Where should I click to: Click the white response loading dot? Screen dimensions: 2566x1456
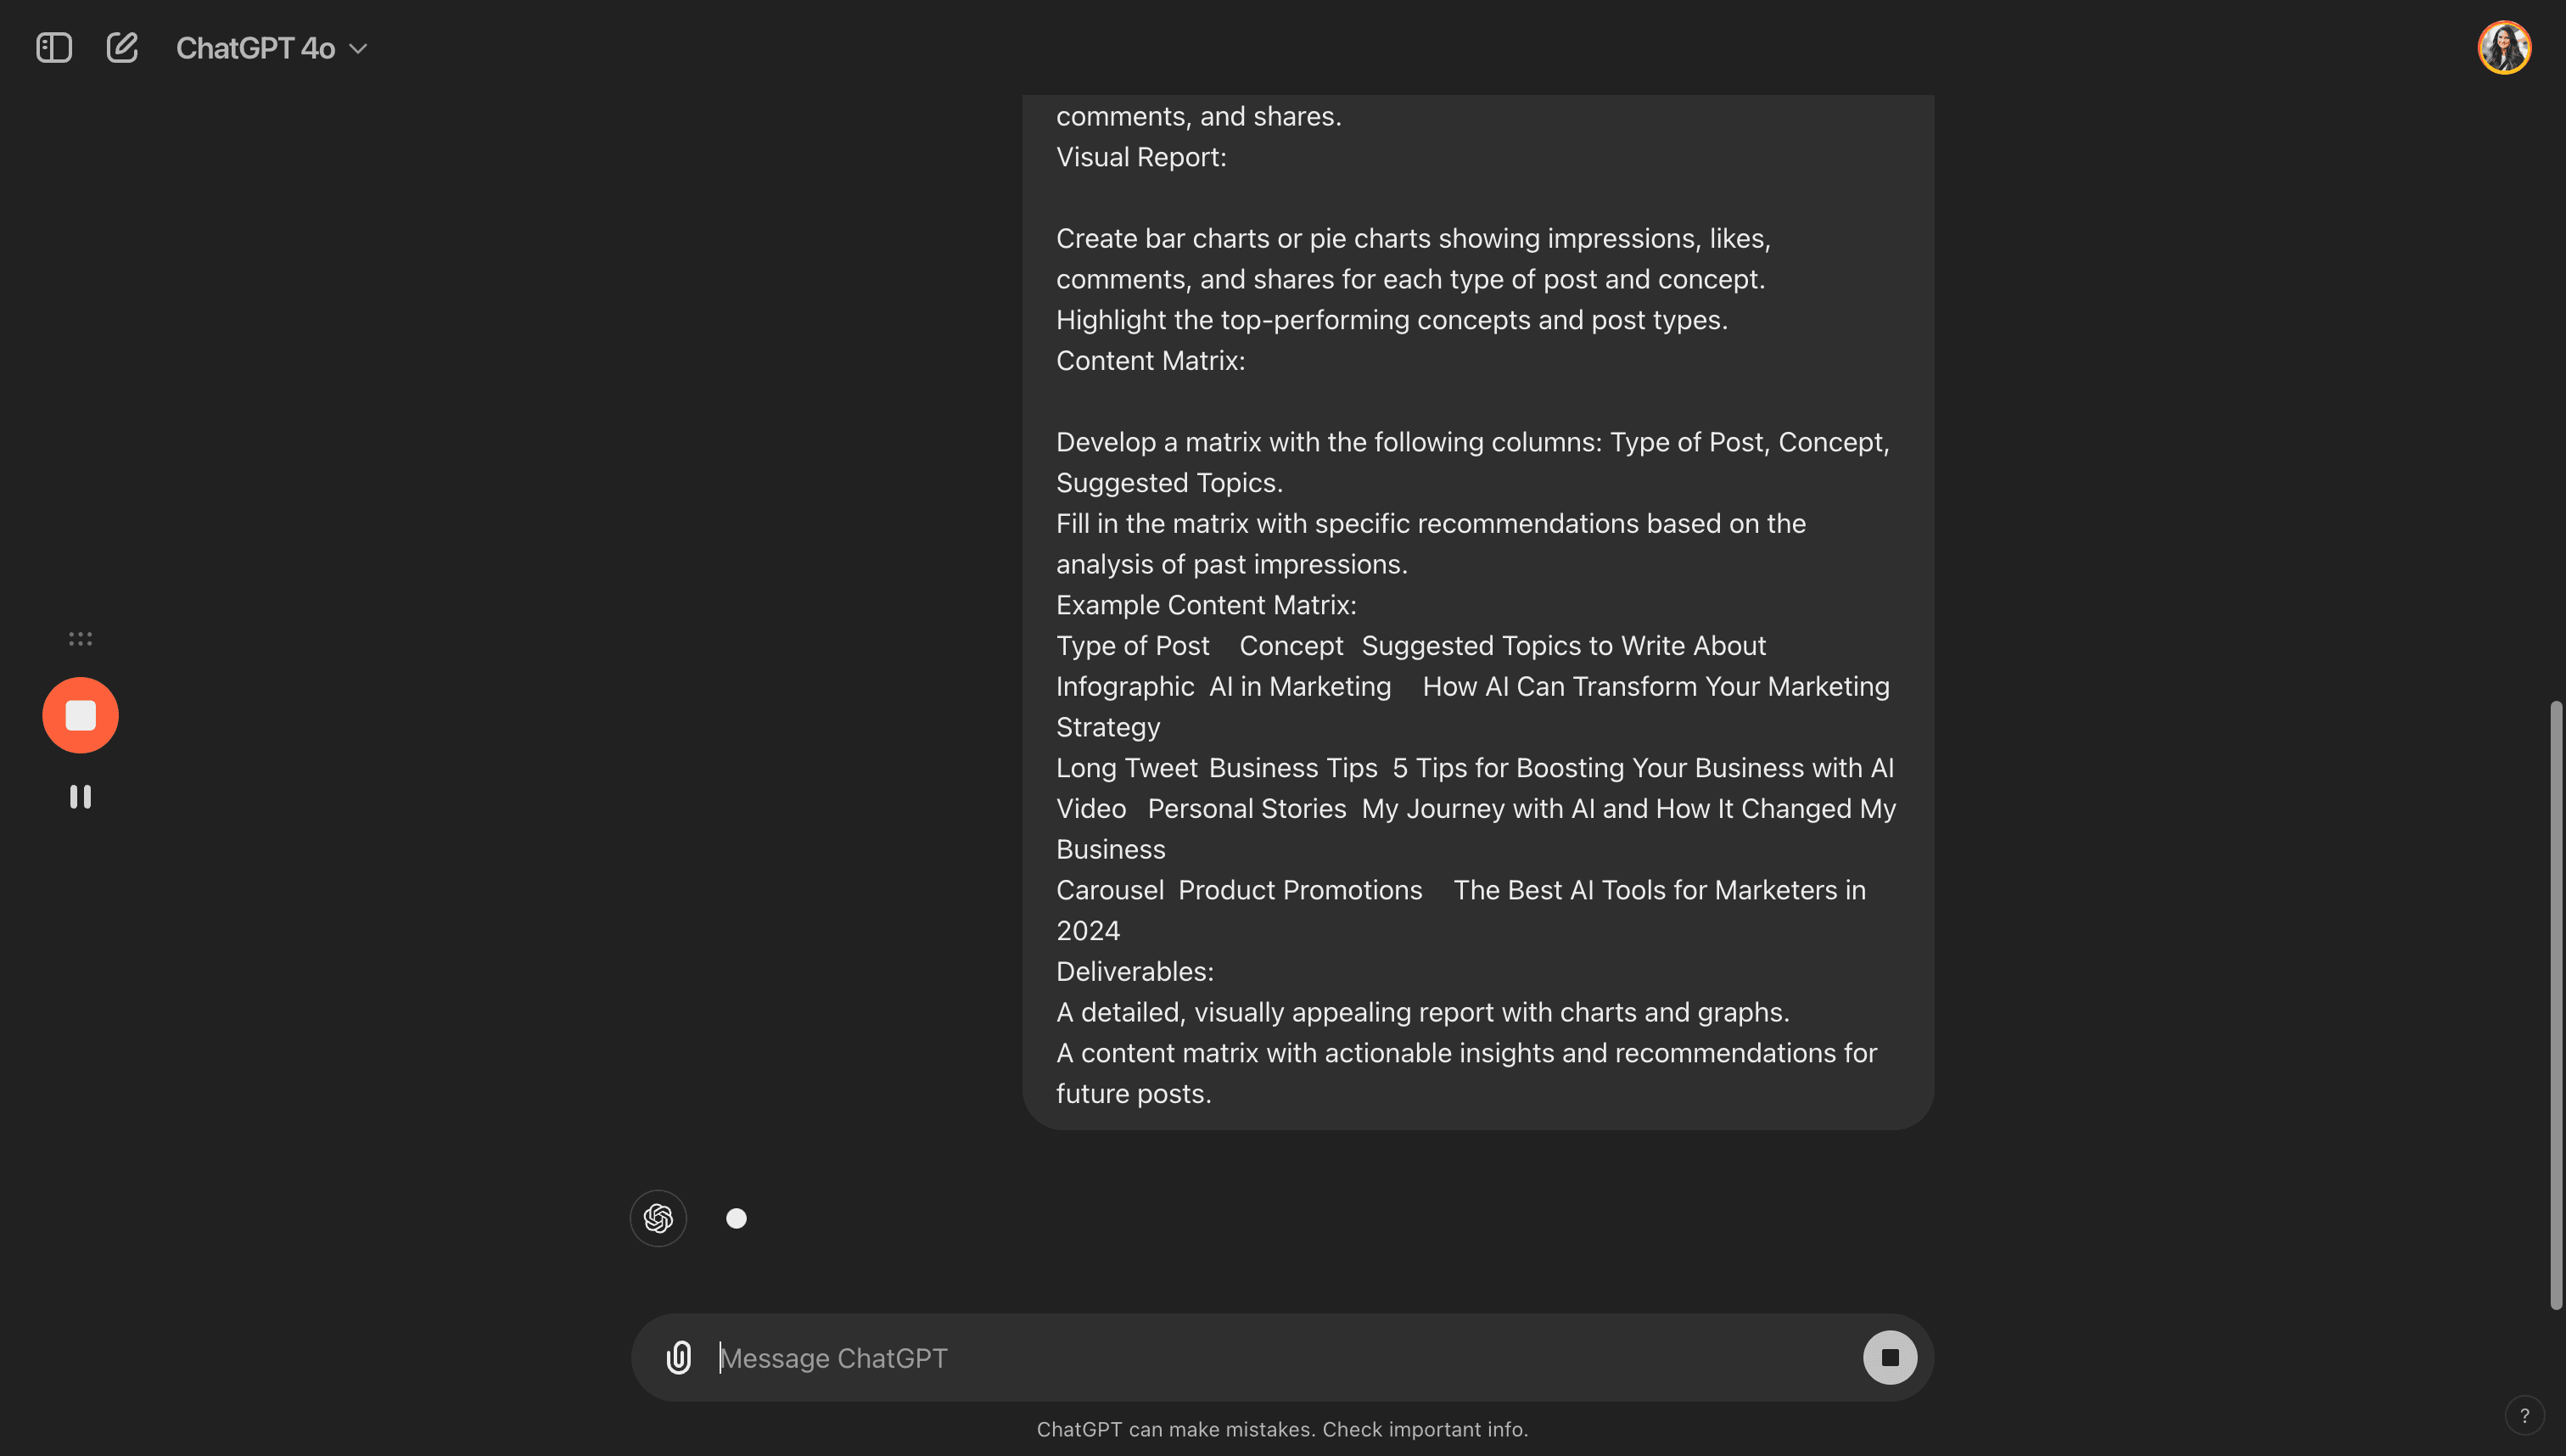(736, 1218)
